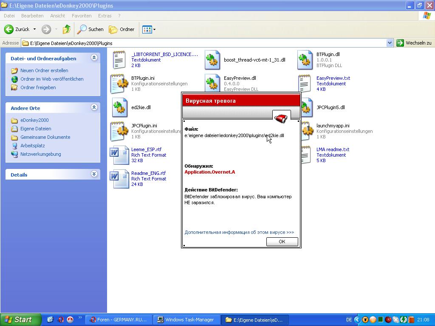Select the Leeme_ESP.rtf Word document icon

pyautogui.click(x=119, y=155)
